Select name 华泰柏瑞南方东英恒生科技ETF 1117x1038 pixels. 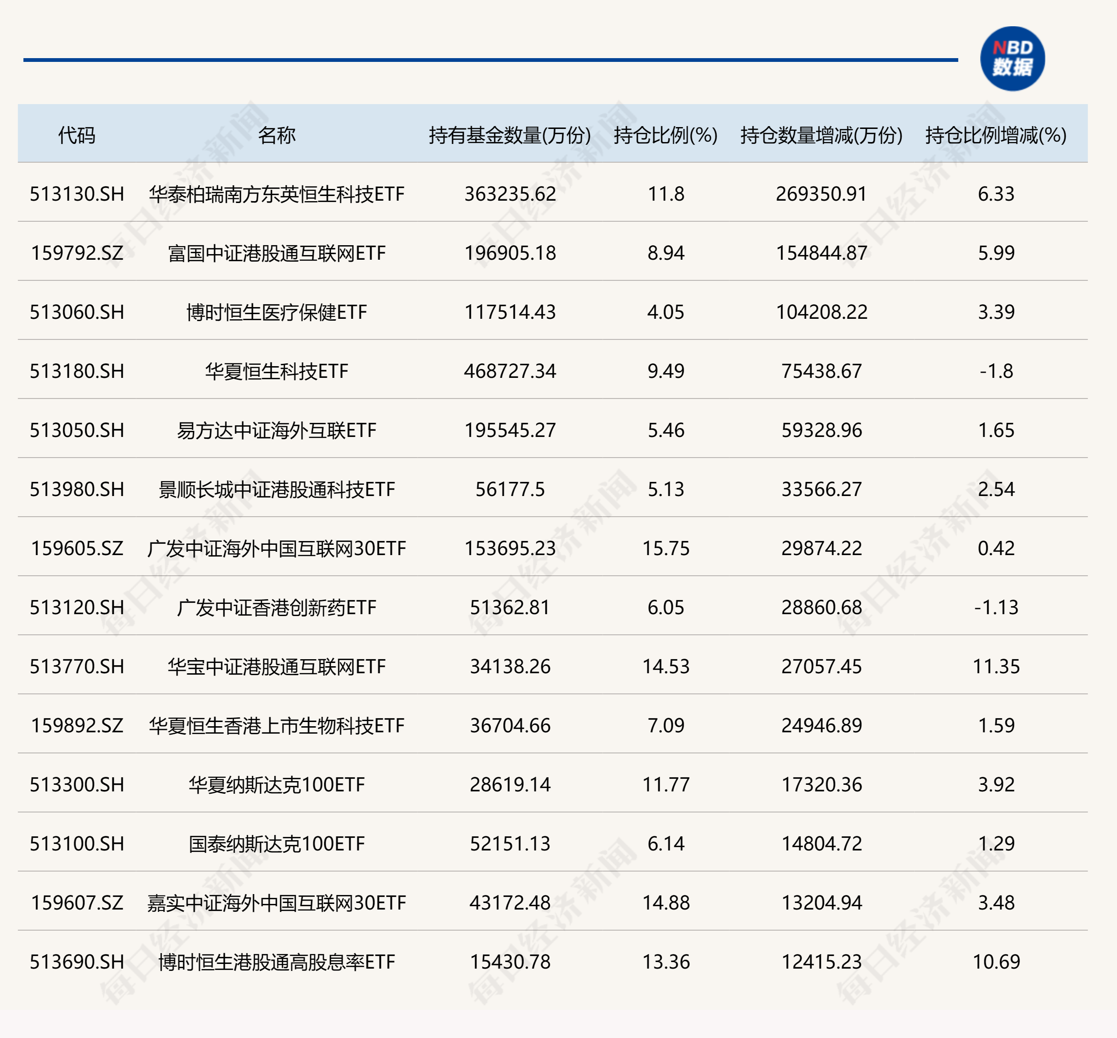click(x=277, y=194)
